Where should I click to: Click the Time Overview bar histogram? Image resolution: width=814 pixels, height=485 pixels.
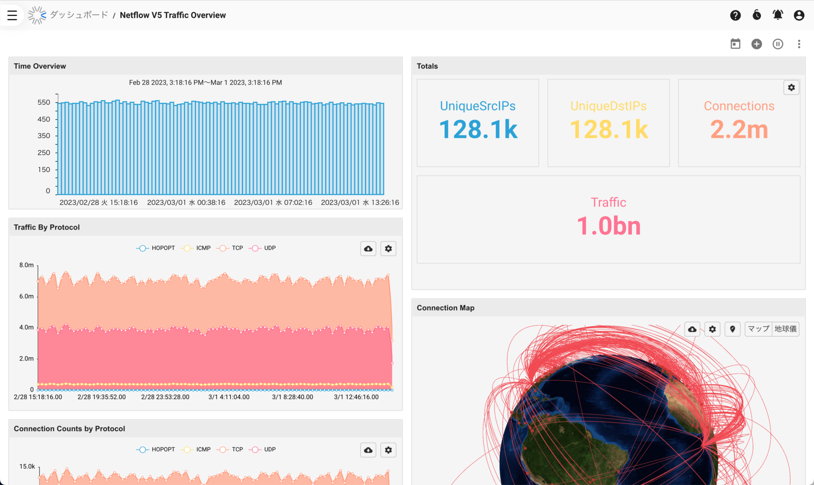(x=221, y=147)
